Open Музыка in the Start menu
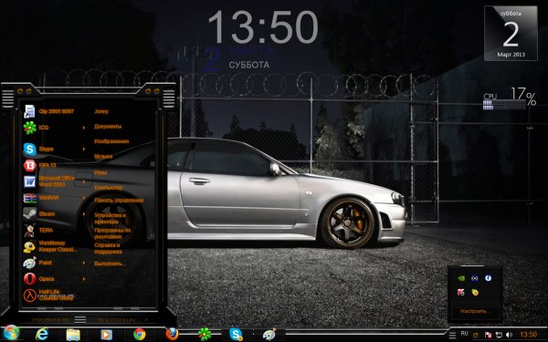The height and width of the screenshot is (342, 548). [103, 157]
